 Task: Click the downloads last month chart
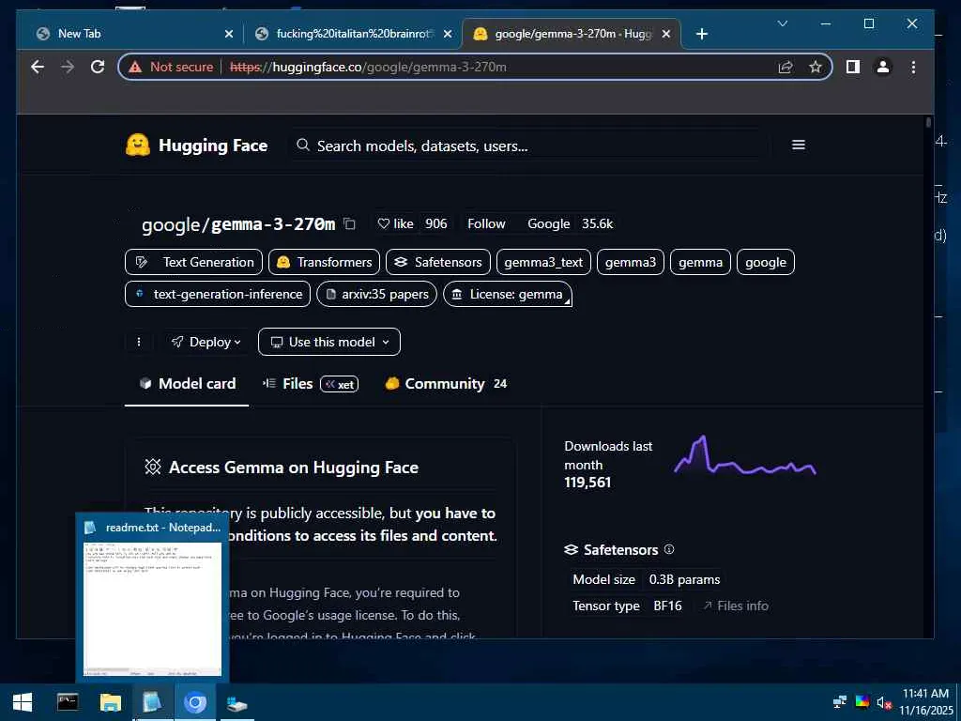point(744,455)
